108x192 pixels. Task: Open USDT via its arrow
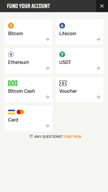click(x=98, y=68)
